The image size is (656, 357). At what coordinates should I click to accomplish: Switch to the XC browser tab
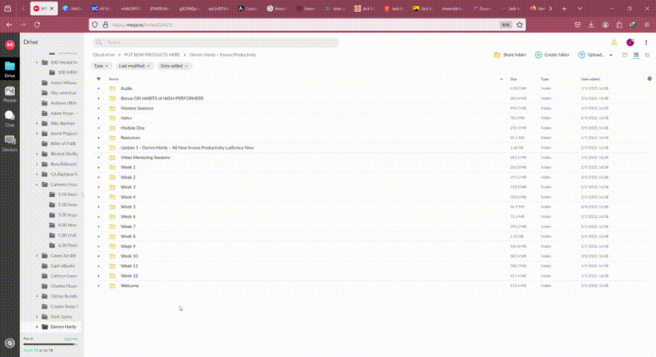click(102, 8)
